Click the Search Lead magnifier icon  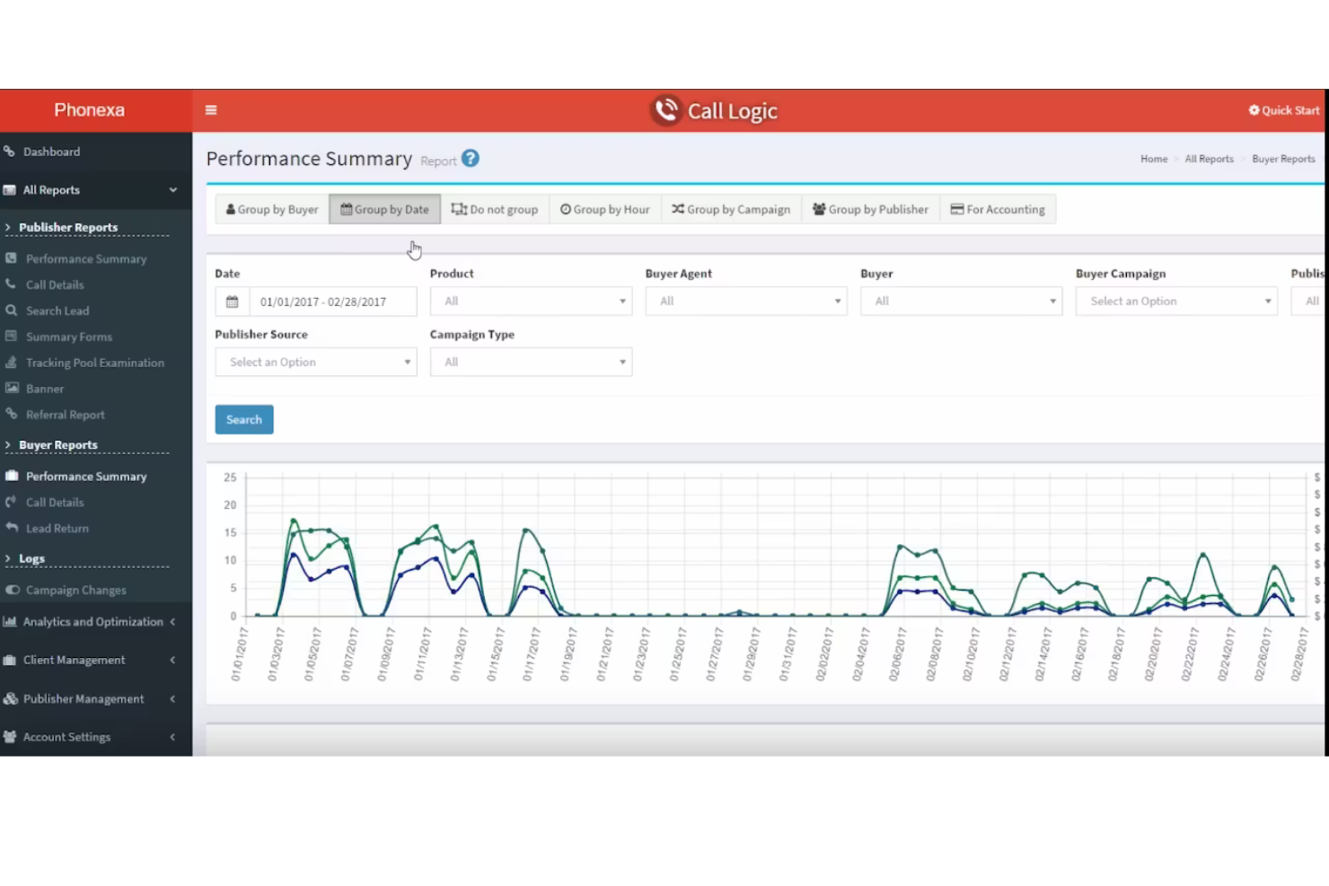[x=12, y=311]
